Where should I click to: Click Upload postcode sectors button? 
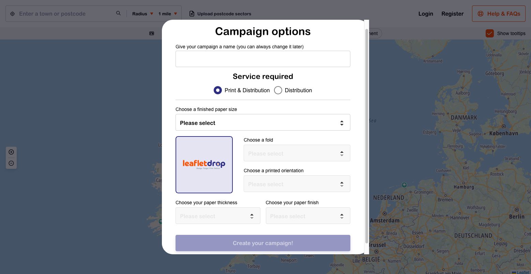220,14
